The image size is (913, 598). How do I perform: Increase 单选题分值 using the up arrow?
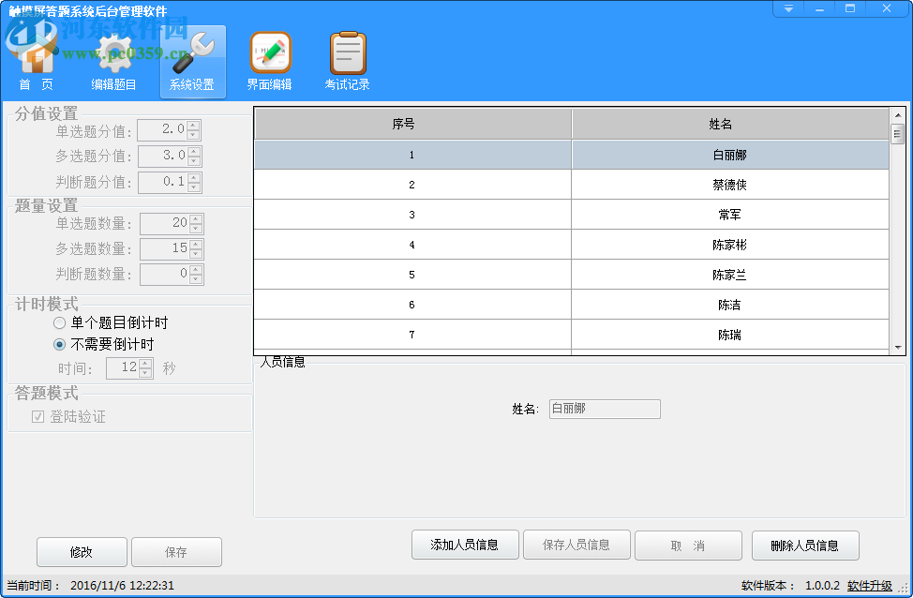(x=191, y=127)
